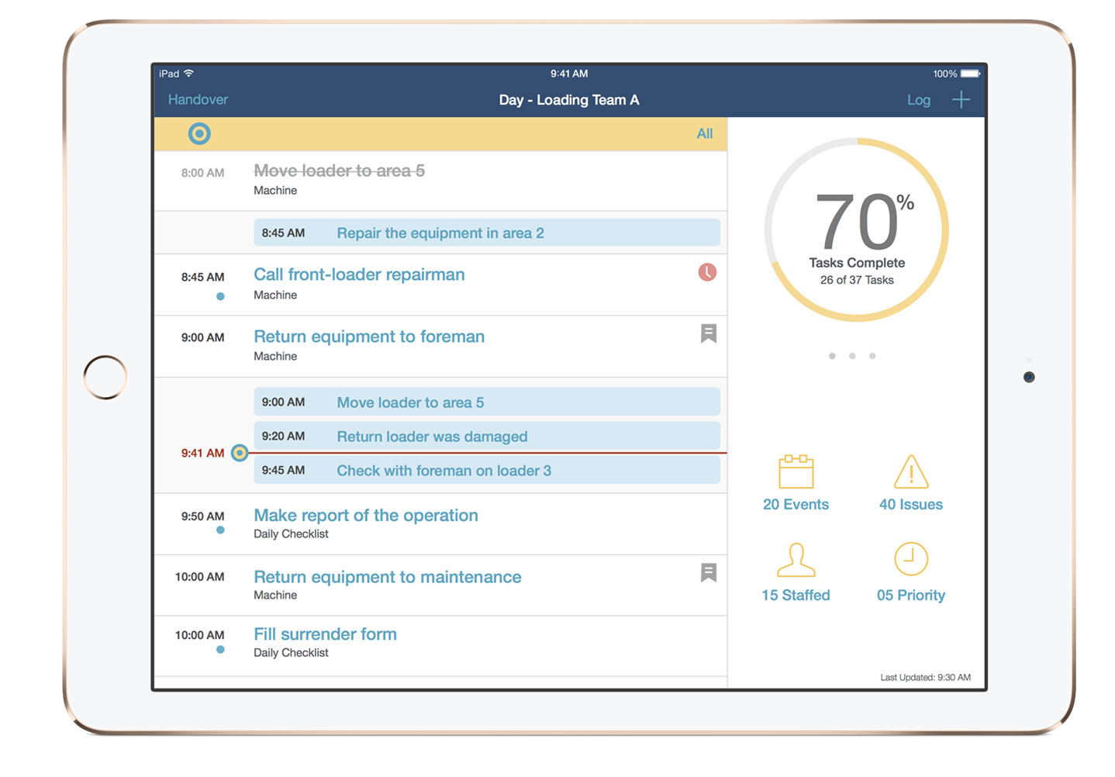
Task: Select the person icon above 15 Staffed
Action: 796,560
